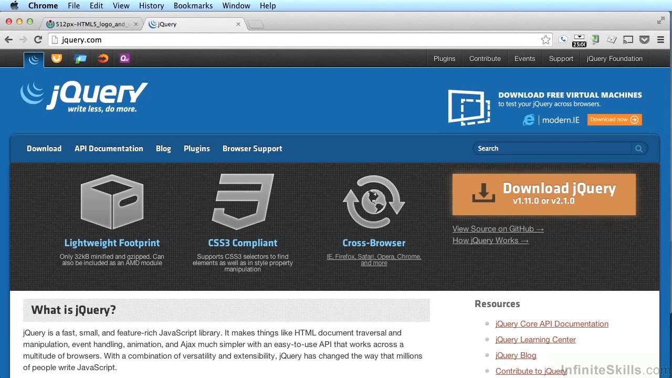Open the Bookmarks menu
Screen dimensions: 672x378
point(193,6)
